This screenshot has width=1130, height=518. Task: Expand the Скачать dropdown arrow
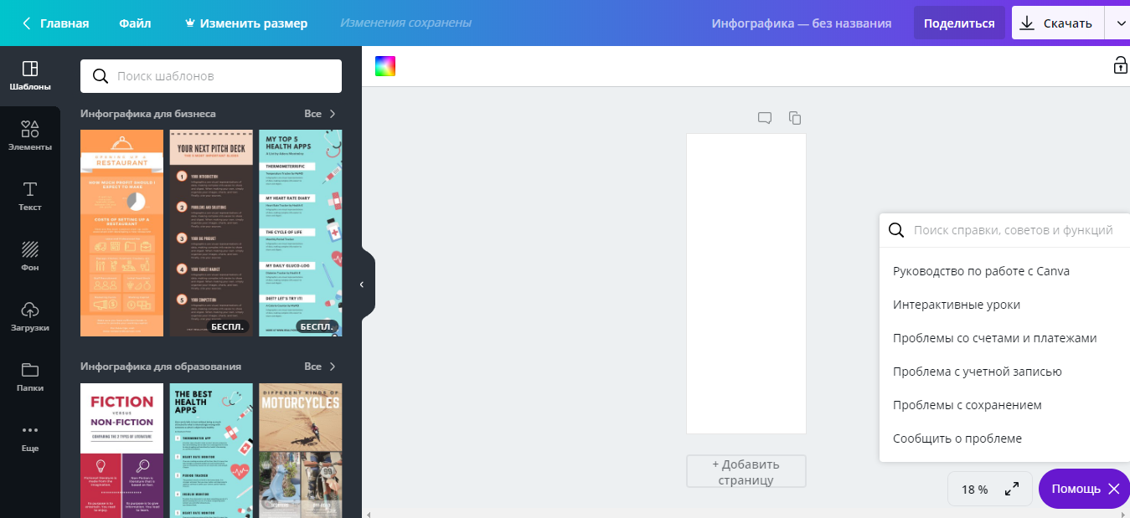[x=1121, y=23]
